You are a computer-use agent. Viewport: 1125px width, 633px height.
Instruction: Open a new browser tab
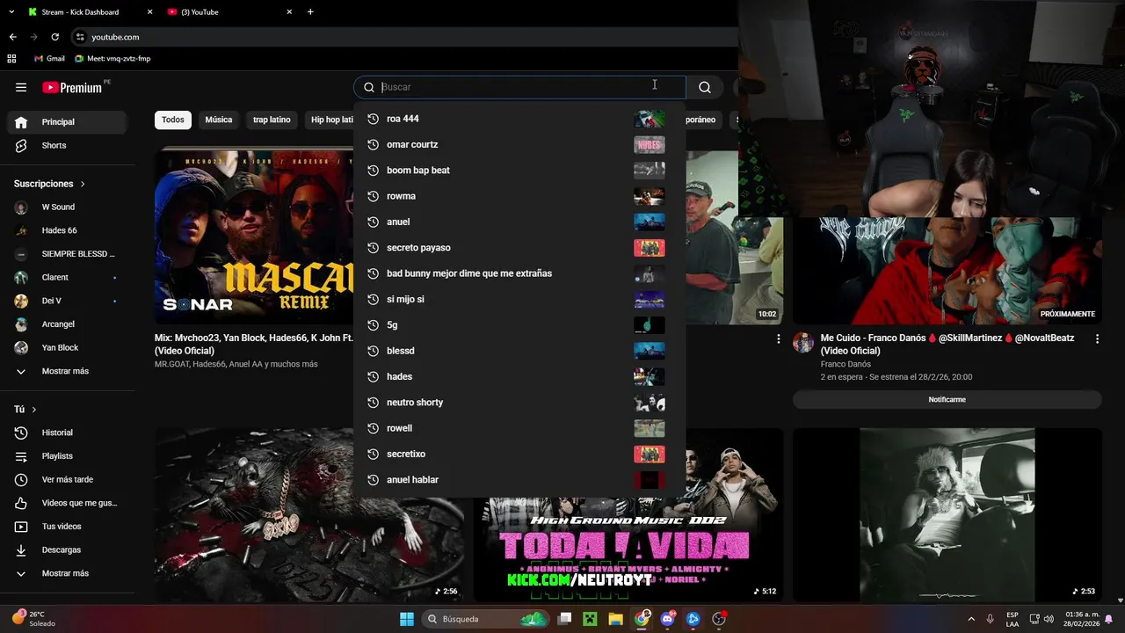pyautogui.click(x=310, y=12)
